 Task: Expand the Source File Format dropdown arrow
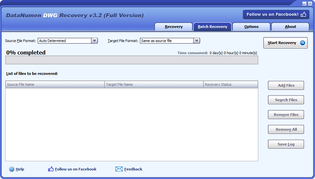pyautogui.click(x=94, y=41)
